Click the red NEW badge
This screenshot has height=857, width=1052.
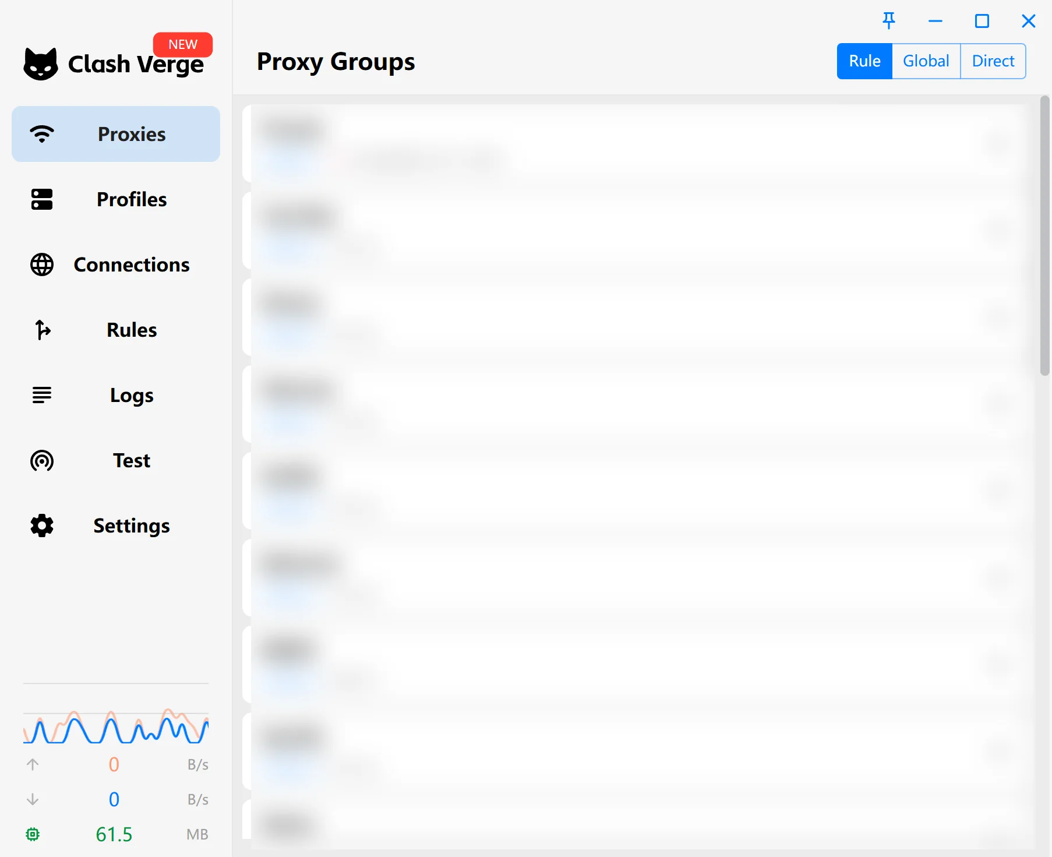pyautogui.click(x=183, y=44)
